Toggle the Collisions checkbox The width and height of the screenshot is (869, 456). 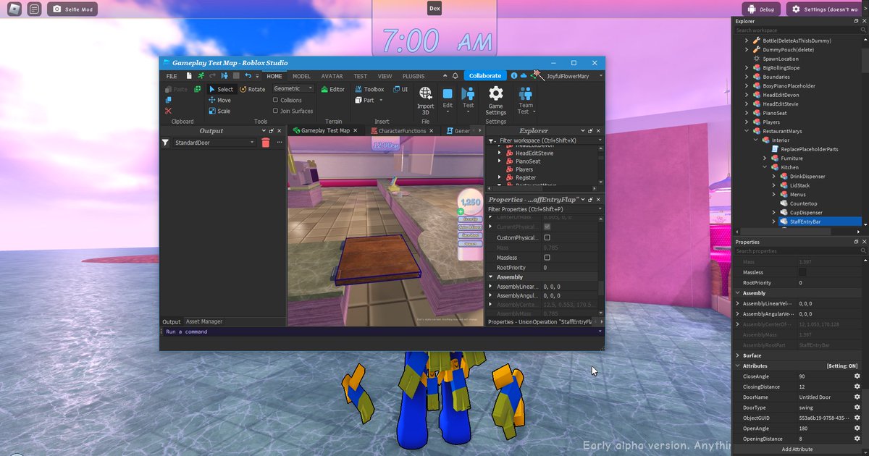(276, 101)
